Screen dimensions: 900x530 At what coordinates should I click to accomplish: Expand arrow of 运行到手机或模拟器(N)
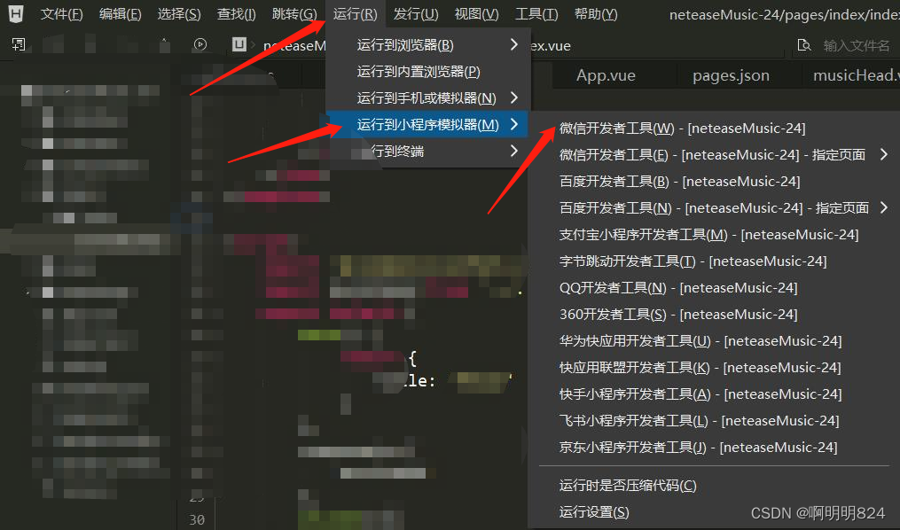[x=513, y=97]
